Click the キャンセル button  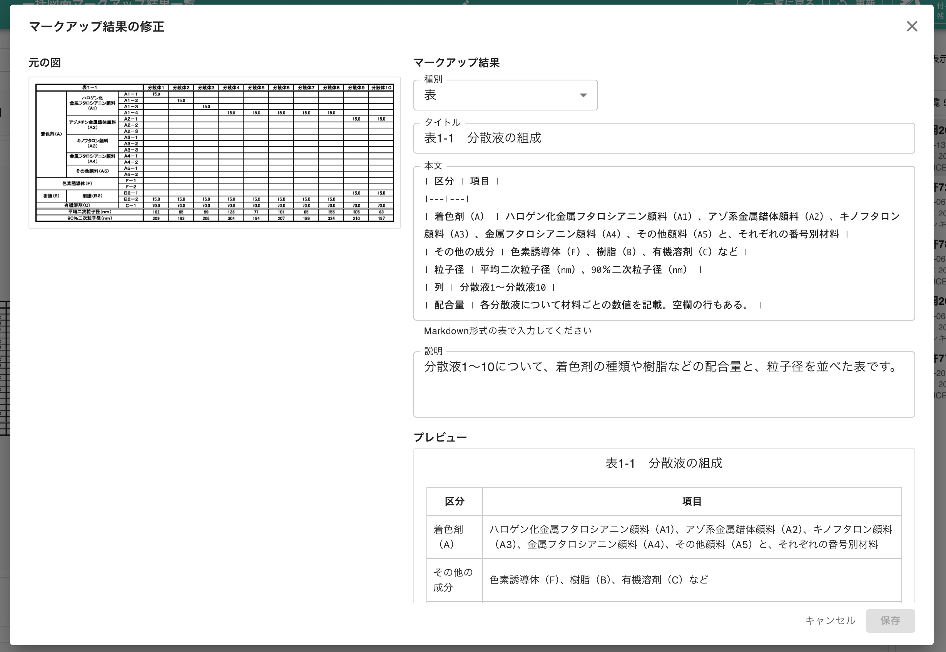[x=830, y=620]
